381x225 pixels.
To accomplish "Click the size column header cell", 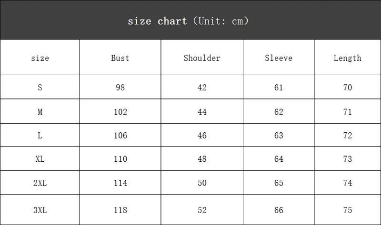I will [40, 58].
